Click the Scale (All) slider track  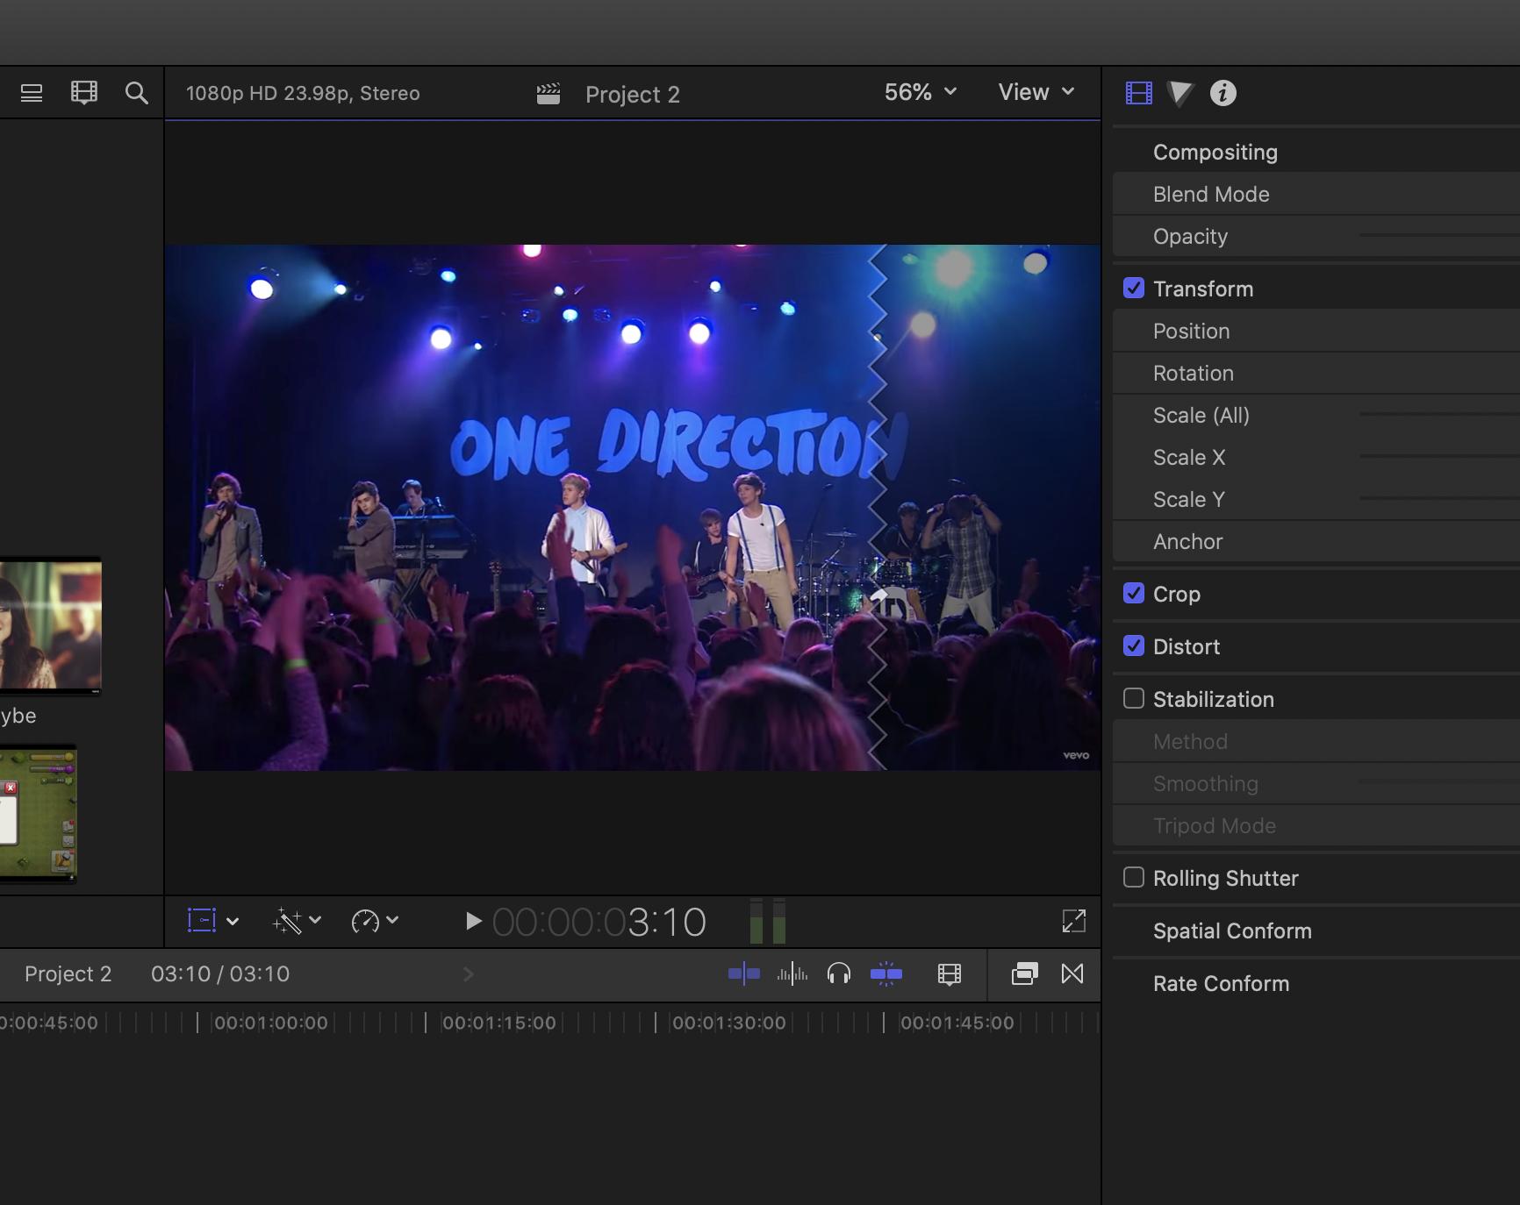1439,414
